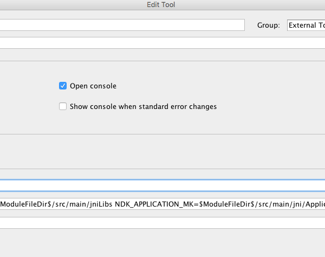Place cursor on src/main before jniLibs
The width and height of the screenshot is (325, 257).
click(x=71, y=204)
